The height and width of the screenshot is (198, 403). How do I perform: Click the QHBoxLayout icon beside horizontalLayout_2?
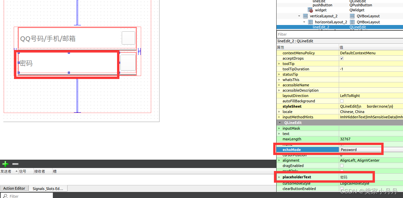[353, 22]
